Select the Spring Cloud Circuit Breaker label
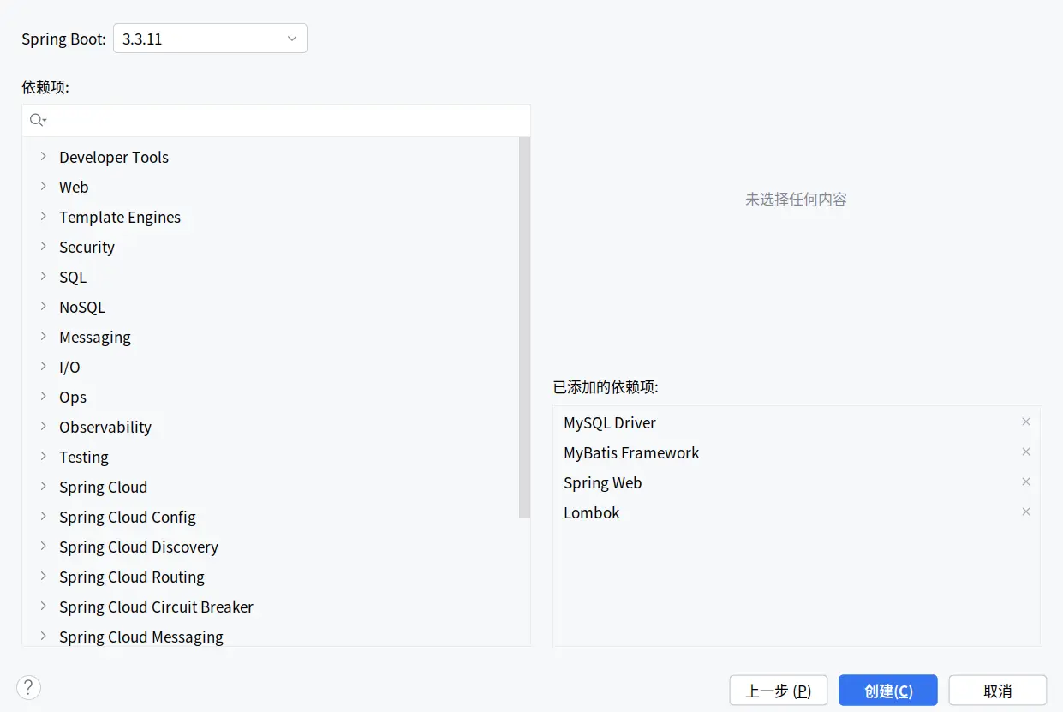 point(157,607)
